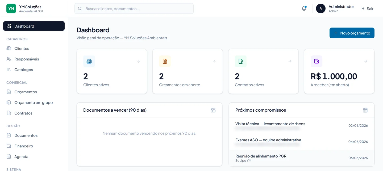
Task: Select Exames ASO — equipe administrativa
Action: pyautogui.click(x=302, y=142)
